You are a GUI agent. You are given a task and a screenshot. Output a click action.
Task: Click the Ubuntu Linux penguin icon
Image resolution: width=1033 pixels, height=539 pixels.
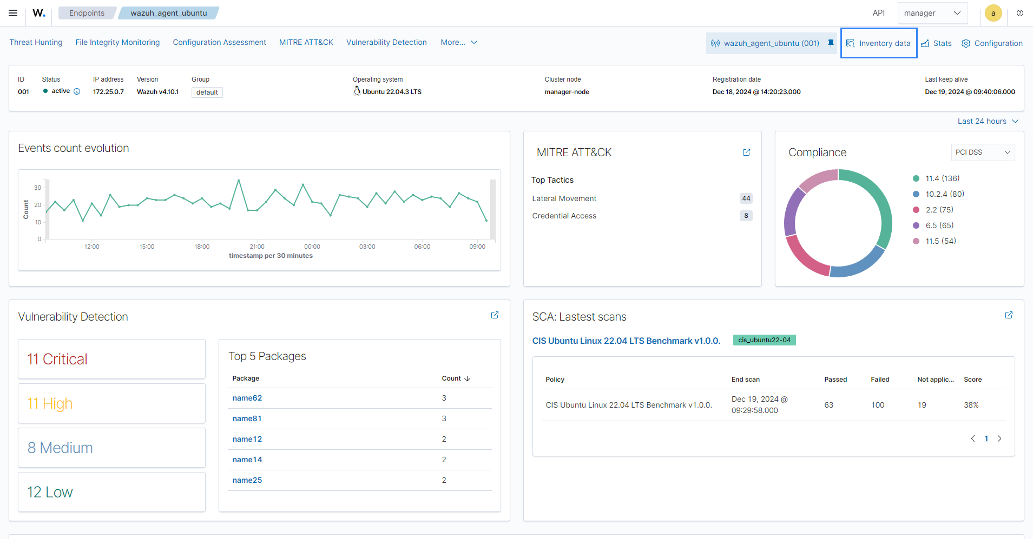click(x=357, y=91)
